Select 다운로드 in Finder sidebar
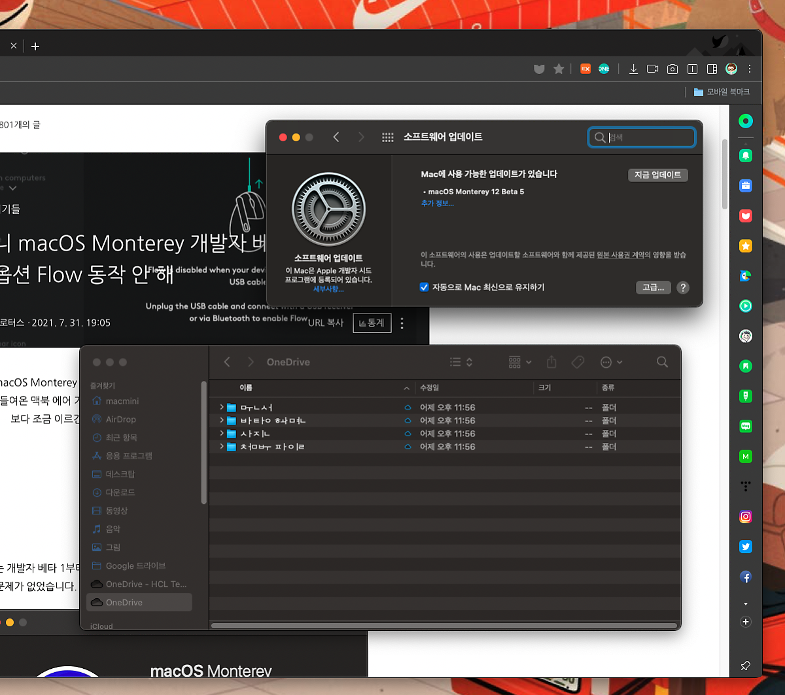This screenshot has height=695, width=785. coord(120,492)
